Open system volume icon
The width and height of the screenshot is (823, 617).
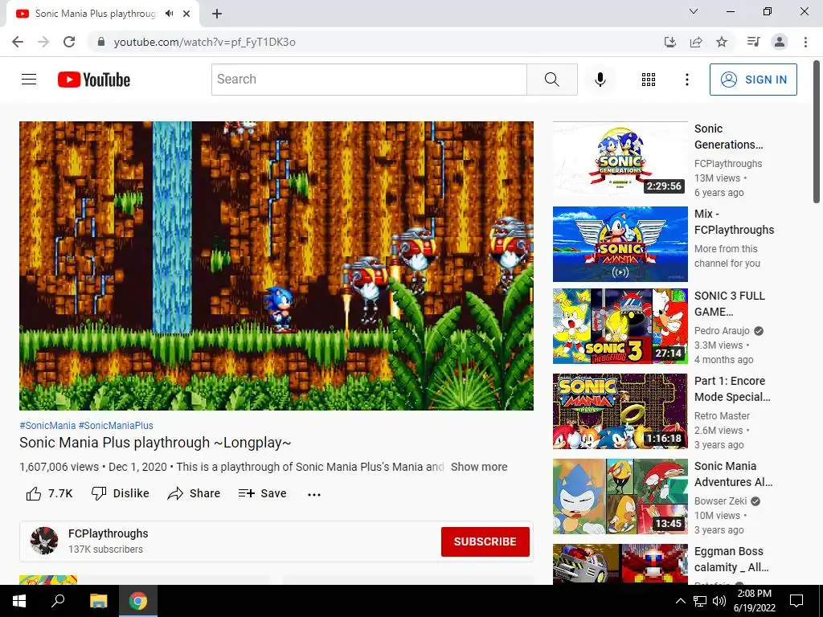point(719,601)
